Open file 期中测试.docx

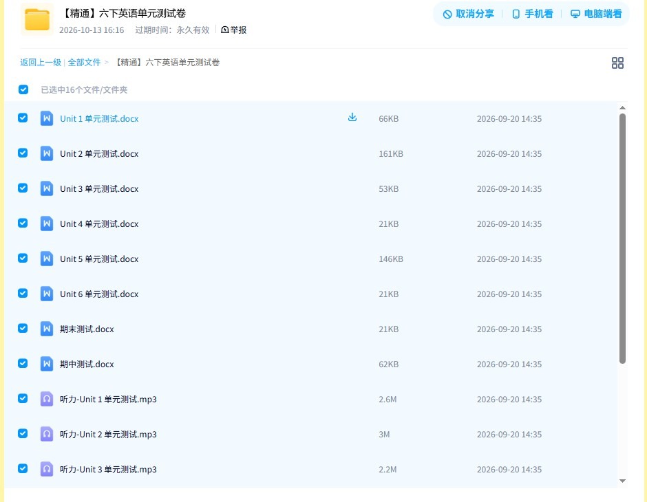tap(87, 364)
